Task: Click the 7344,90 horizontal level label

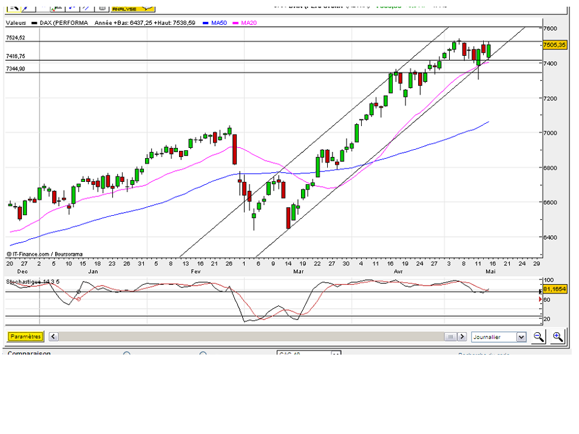Action: (x=16, y=68)
